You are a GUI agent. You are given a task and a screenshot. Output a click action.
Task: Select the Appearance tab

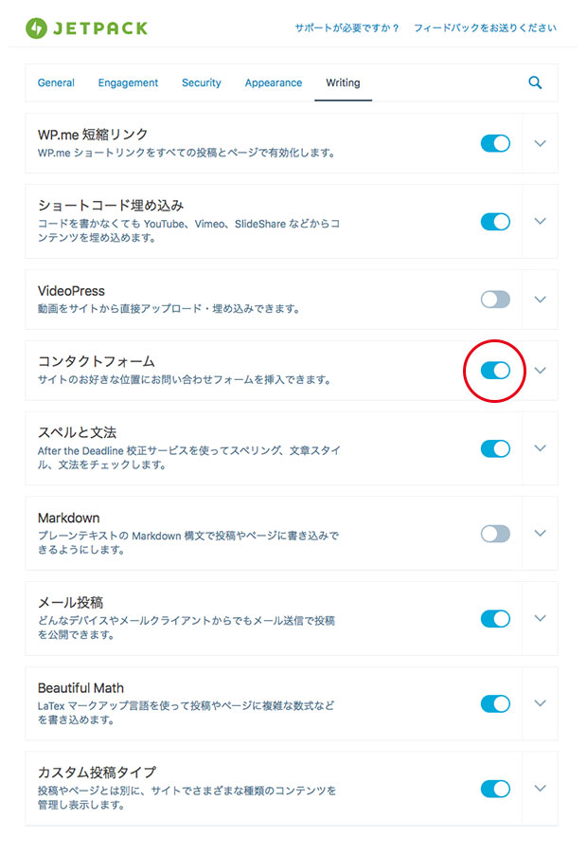click(x=274, y=83)
